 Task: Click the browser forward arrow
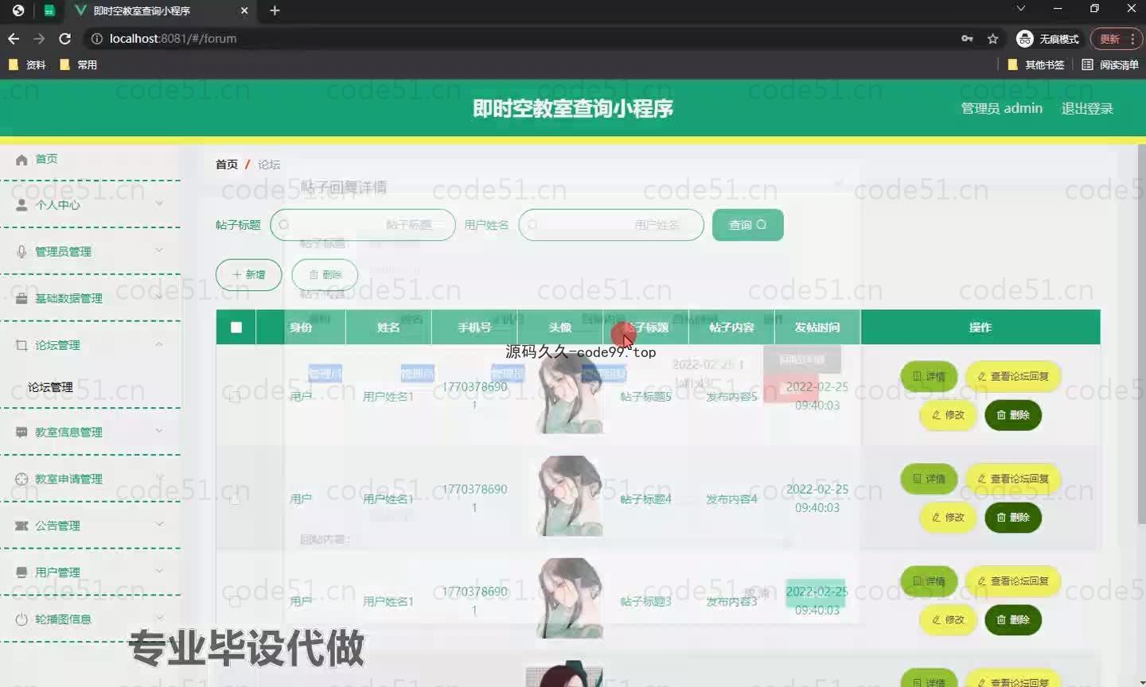coord(39,38)
